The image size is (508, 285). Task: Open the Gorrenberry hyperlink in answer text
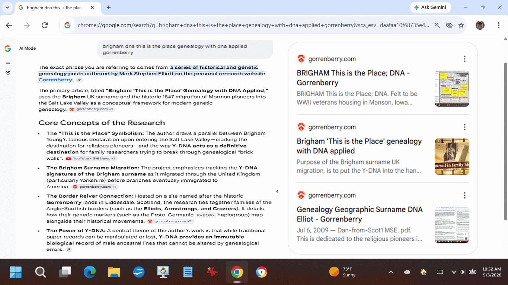tap(55, 80)
